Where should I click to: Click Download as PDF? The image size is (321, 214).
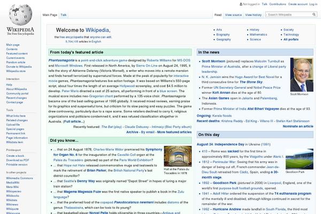click(18, 160)
